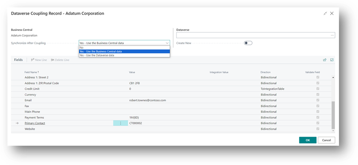Open the three-dot menu on Primary Contact row

coord(120,123)
